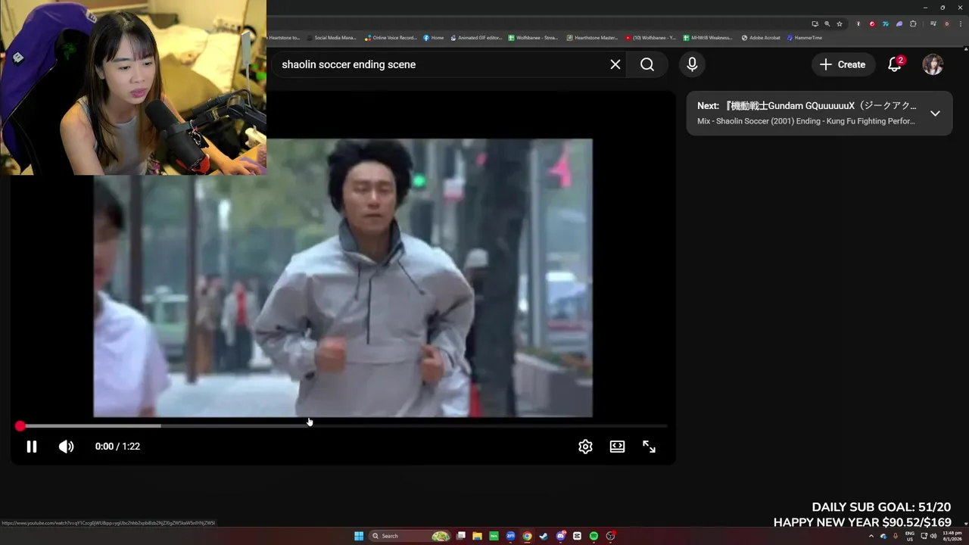969x545 pixels.
Task: Open the system volume tray icon
Action: 933,536
